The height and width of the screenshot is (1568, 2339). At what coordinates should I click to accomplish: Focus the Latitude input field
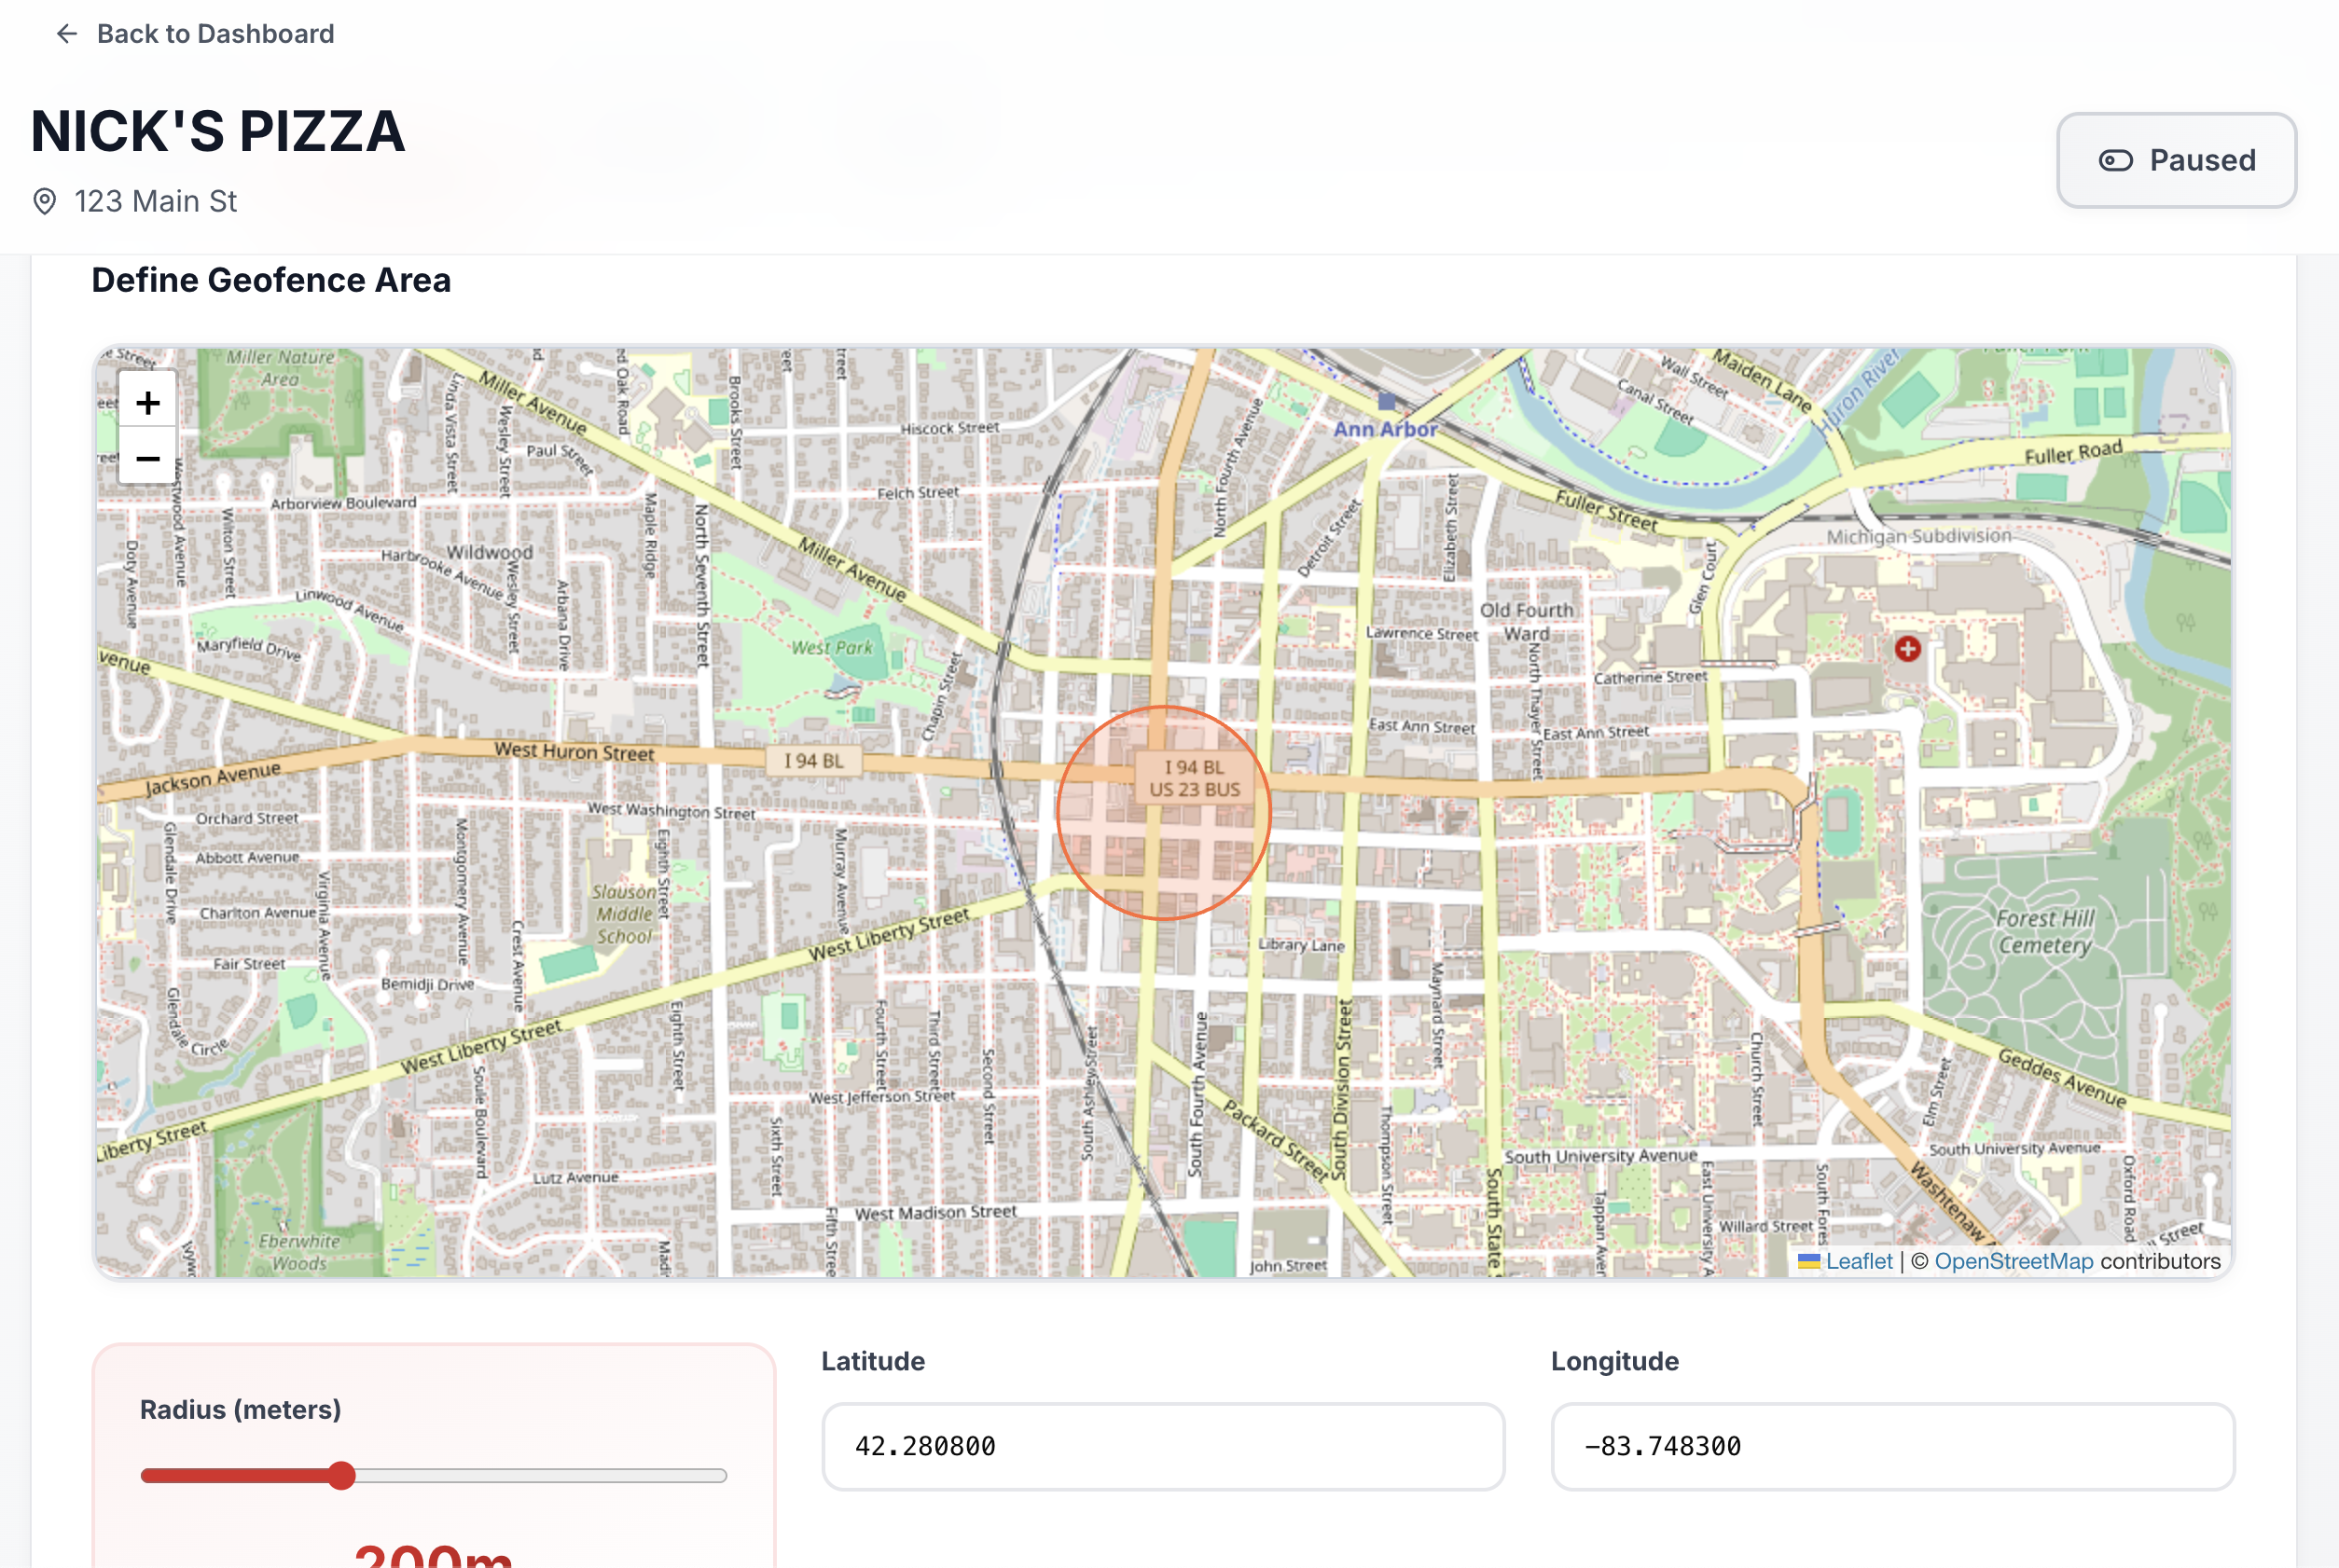pos(1162,1446)
